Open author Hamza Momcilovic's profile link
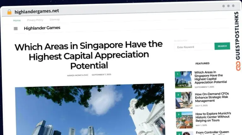 [77, 75]
